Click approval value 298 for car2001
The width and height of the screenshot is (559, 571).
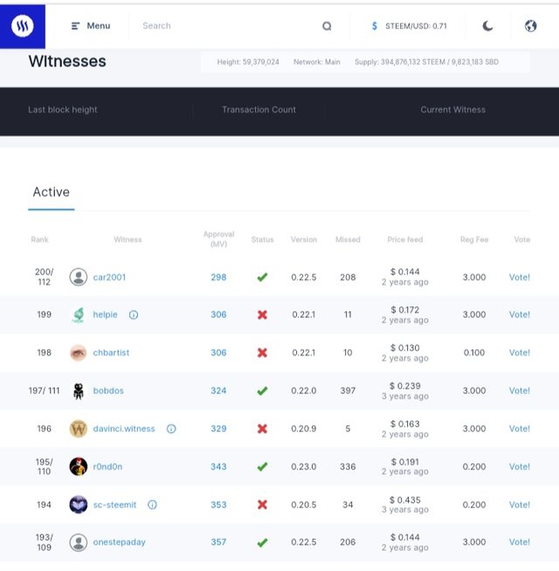[x=218, y=278]
